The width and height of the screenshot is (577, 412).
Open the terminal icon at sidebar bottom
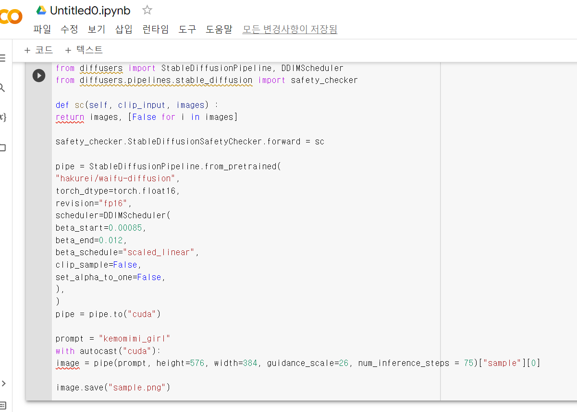click(x=3, y=405)
